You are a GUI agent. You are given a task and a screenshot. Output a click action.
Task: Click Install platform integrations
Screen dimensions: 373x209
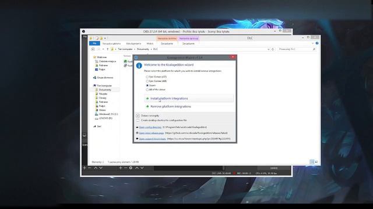pyautogui.click(x=189, y=98)
